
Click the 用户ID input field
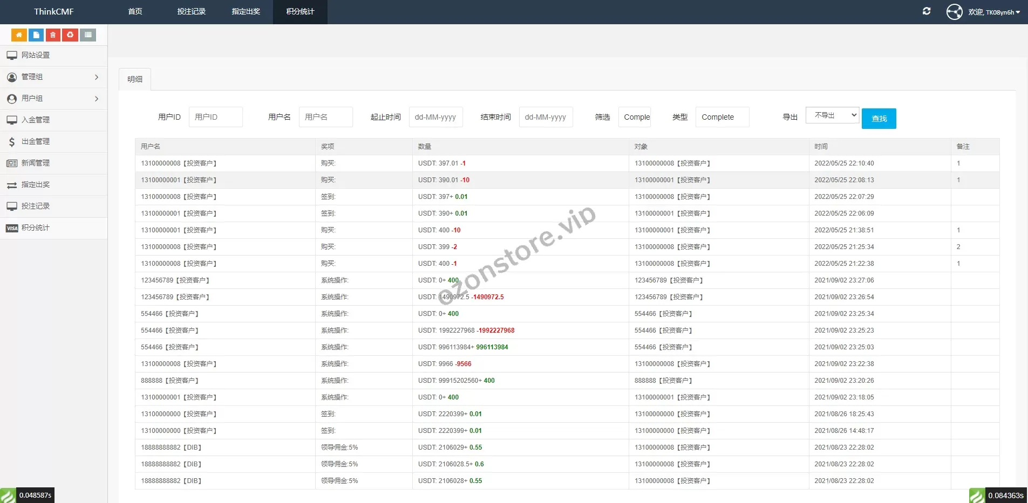[x=215, y=116]
